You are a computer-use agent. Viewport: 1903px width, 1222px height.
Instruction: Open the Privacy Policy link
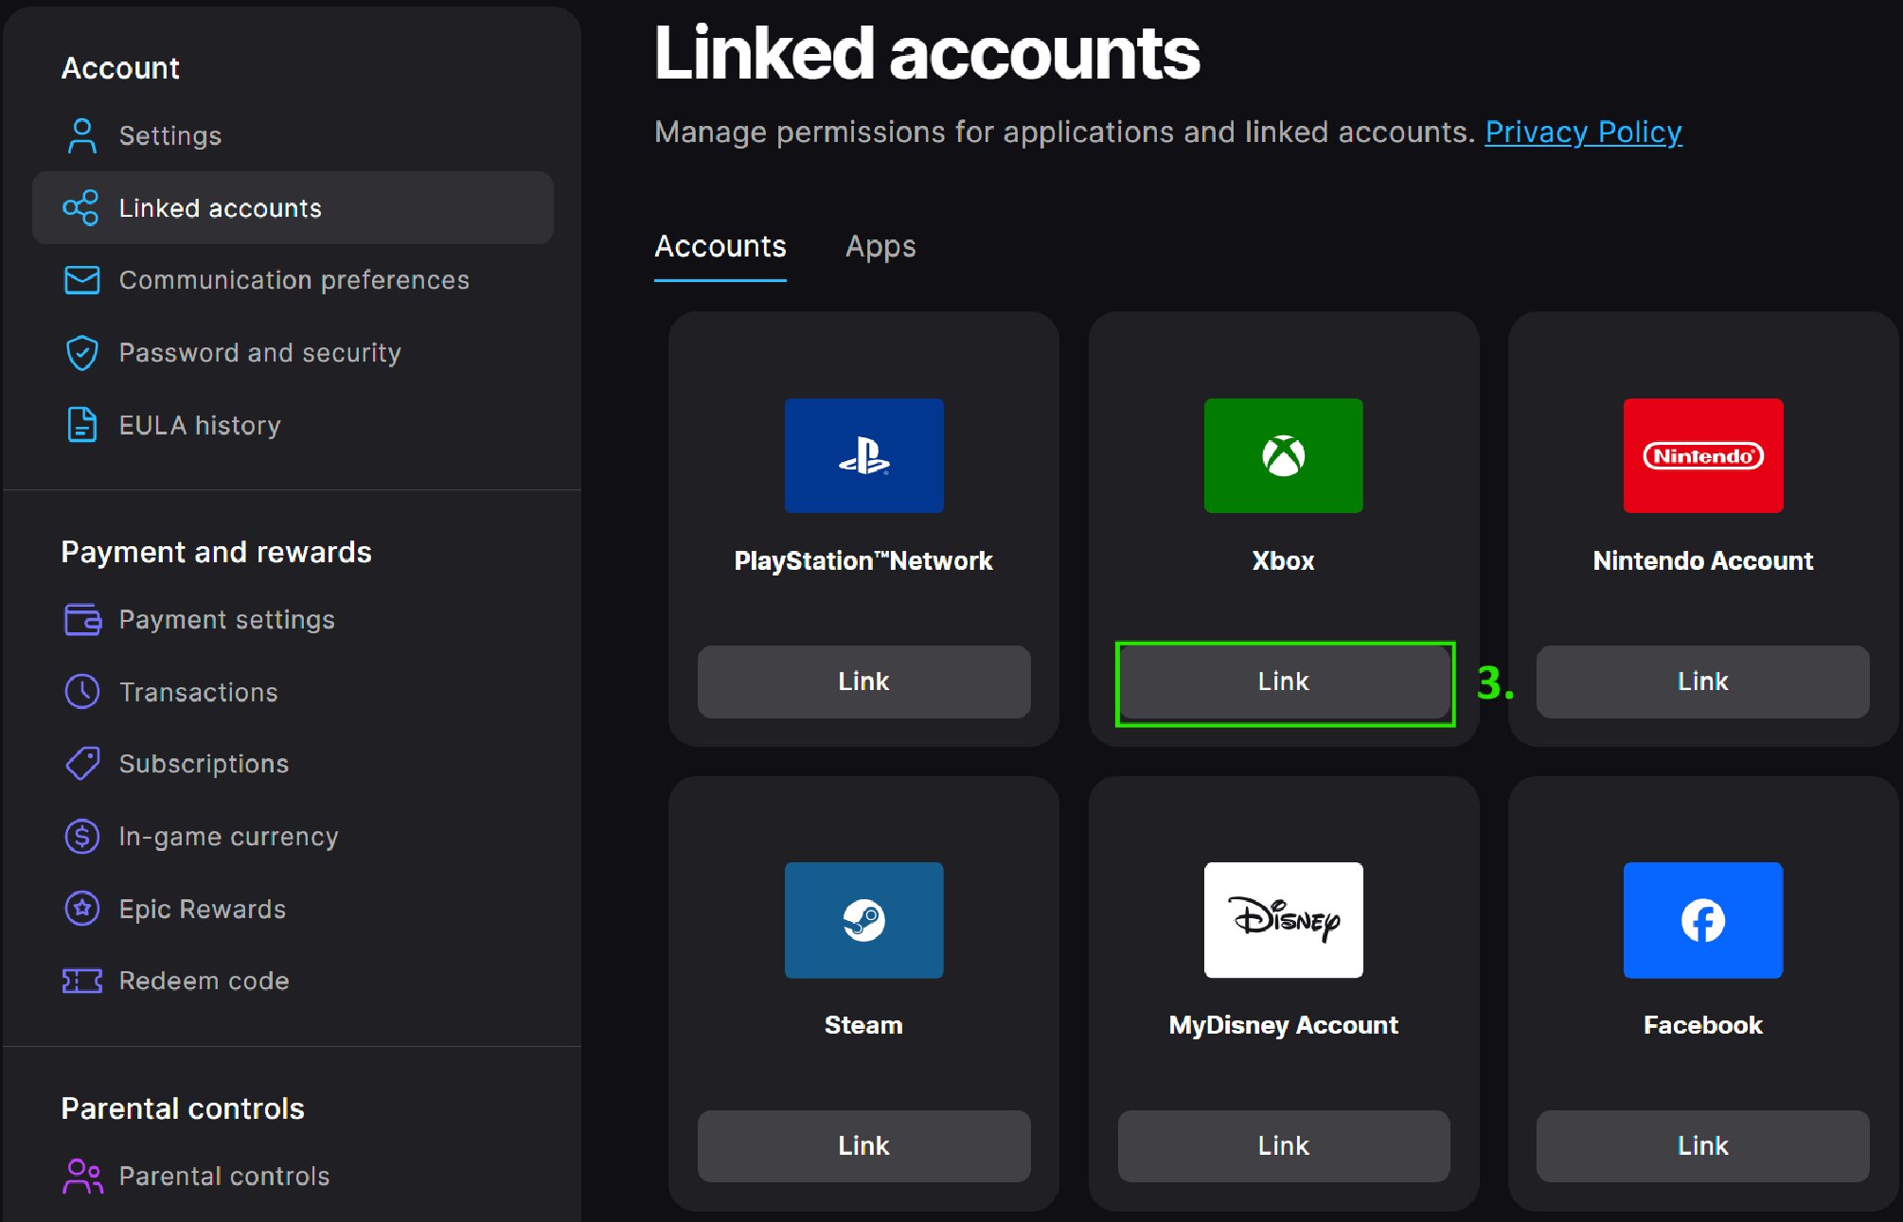point(1583,132)
